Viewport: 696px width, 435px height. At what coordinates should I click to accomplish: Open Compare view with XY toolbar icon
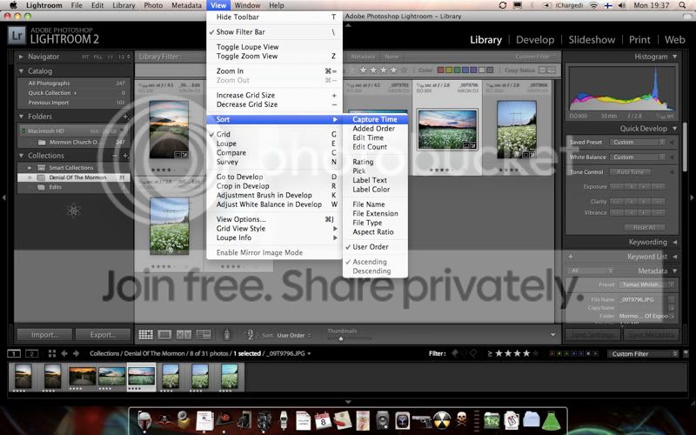tap(184, 334)
